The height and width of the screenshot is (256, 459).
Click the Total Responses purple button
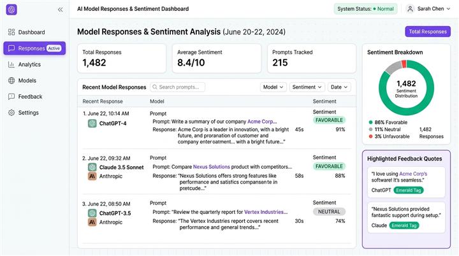428,32
